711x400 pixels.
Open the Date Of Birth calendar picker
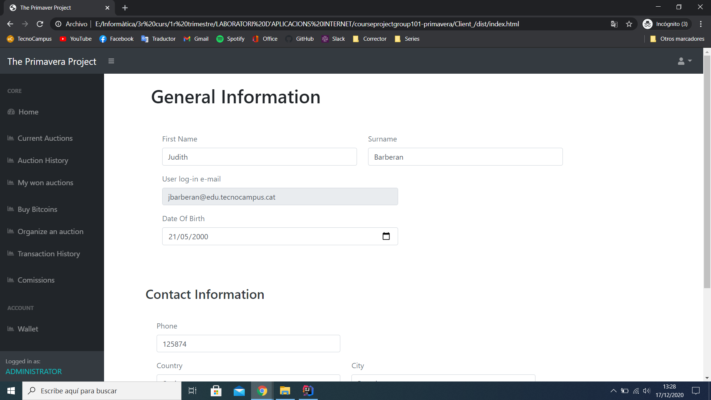click(x=386, y=236)
